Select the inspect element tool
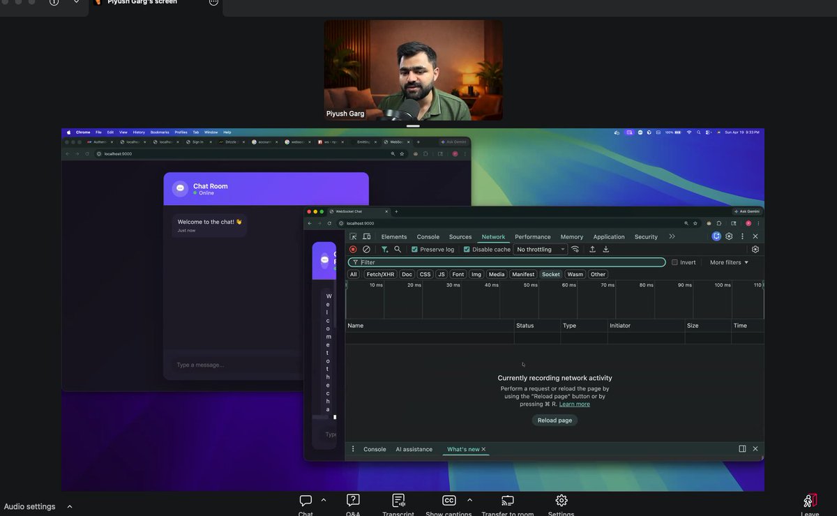This screenshot has width=837, height=516. 353,236
